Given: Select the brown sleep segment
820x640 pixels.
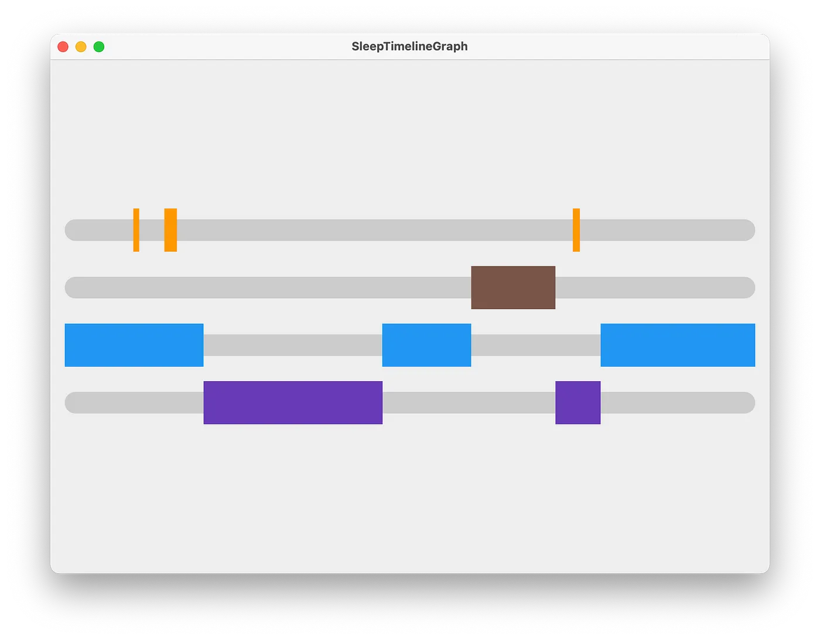Looking at the screenshot, I should pos(513,288).
